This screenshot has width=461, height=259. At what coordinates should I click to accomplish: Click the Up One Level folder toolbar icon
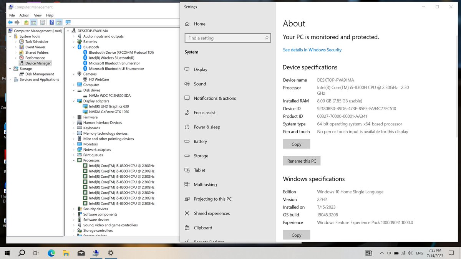(x=26, y=23)
